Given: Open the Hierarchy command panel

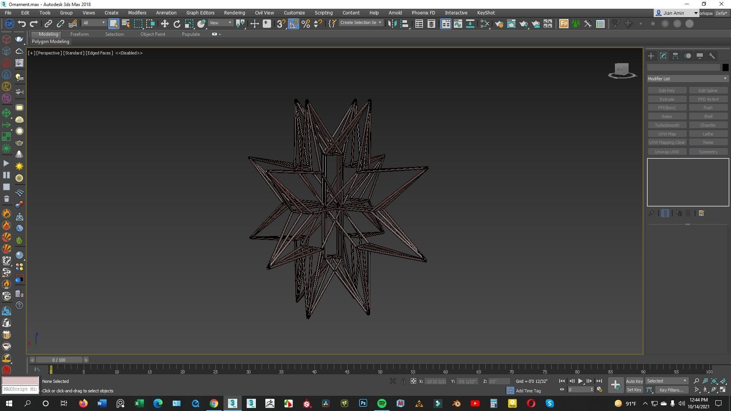Looking at the screenshot, I should pos(675,56).
